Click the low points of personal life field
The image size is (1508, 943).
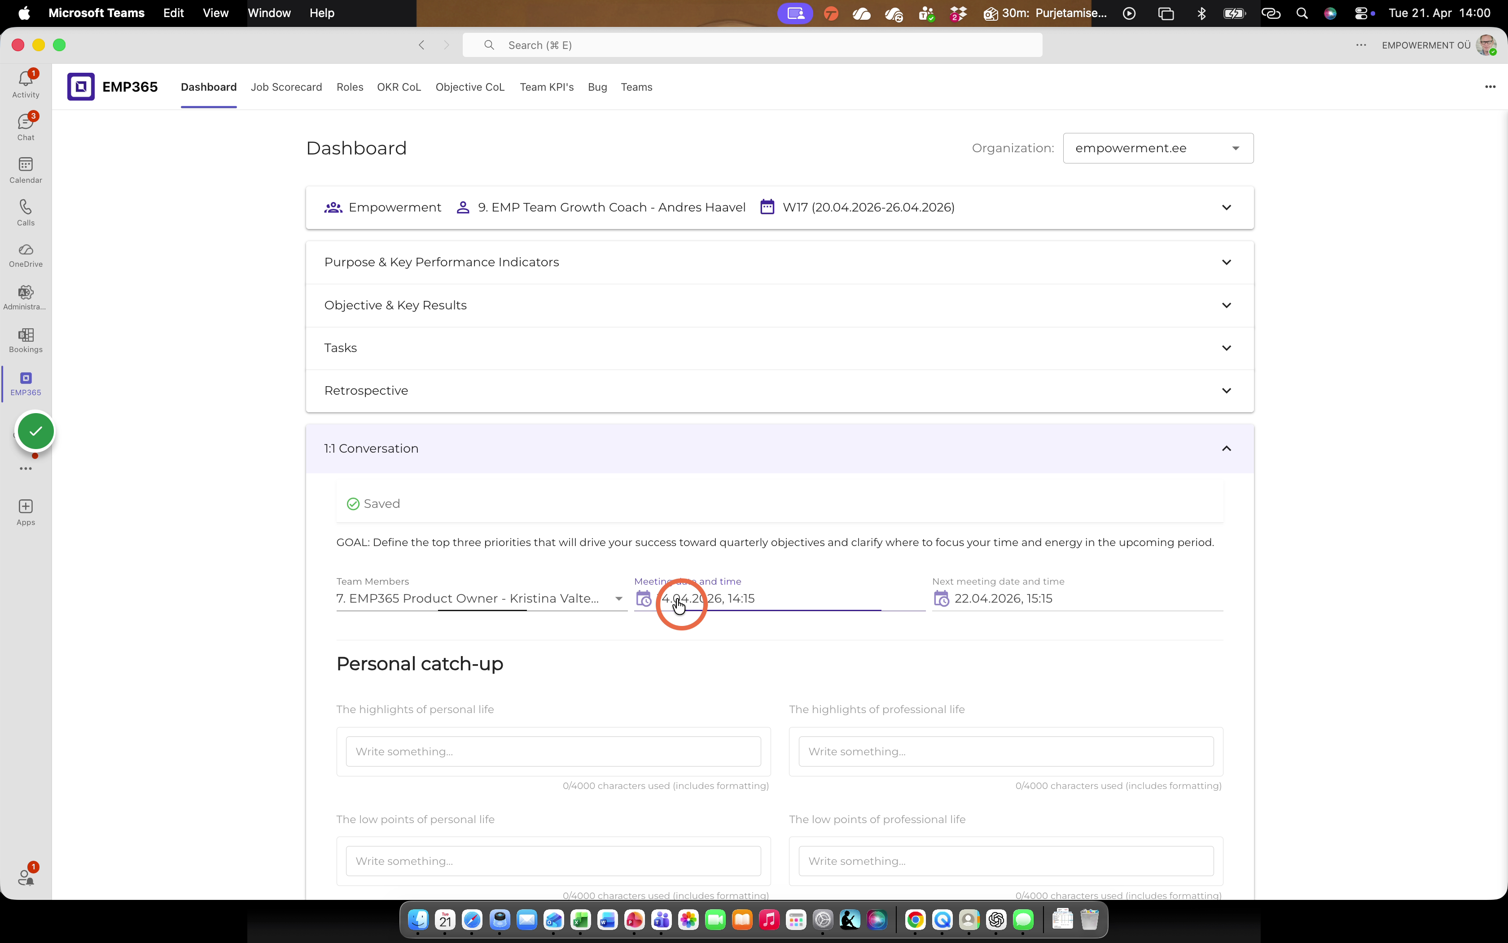click(x=553, y=861)
